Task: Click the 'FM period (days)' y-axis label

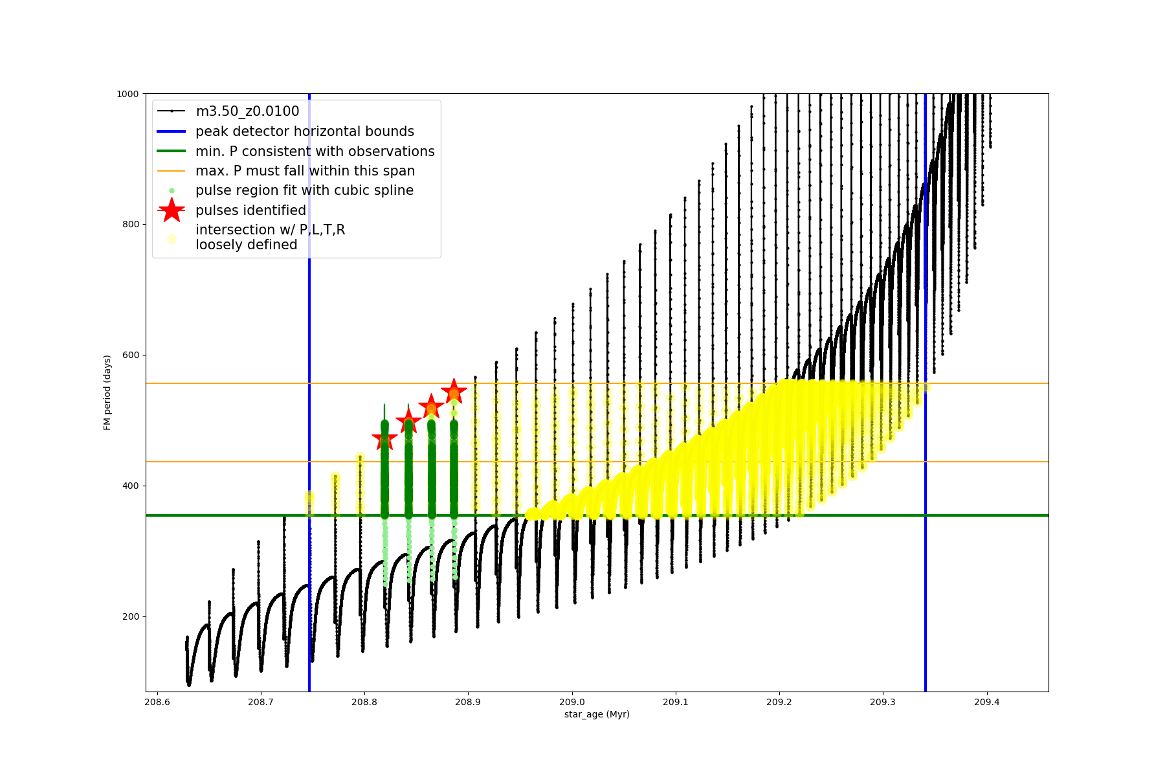Action: [x=107, y=392]
